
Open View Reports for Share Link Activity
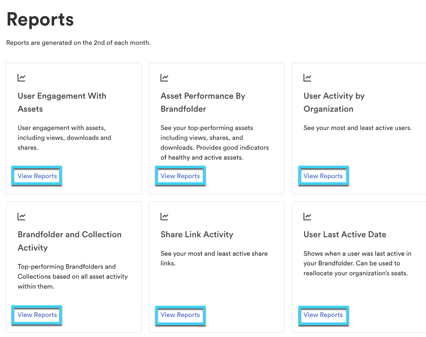[180, 315]
